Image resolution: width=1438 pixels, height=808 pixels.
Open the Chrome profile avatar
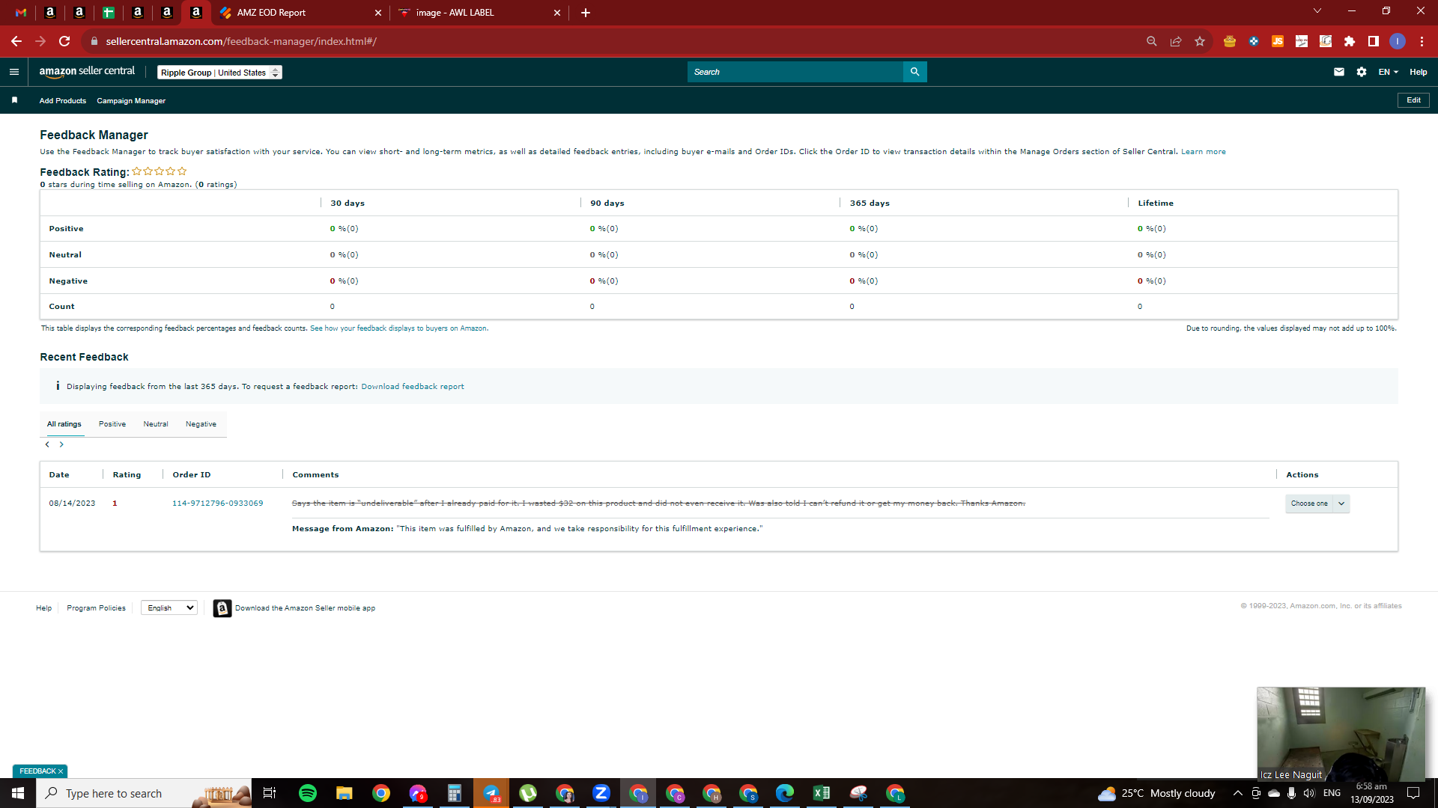click(1398, 41)
